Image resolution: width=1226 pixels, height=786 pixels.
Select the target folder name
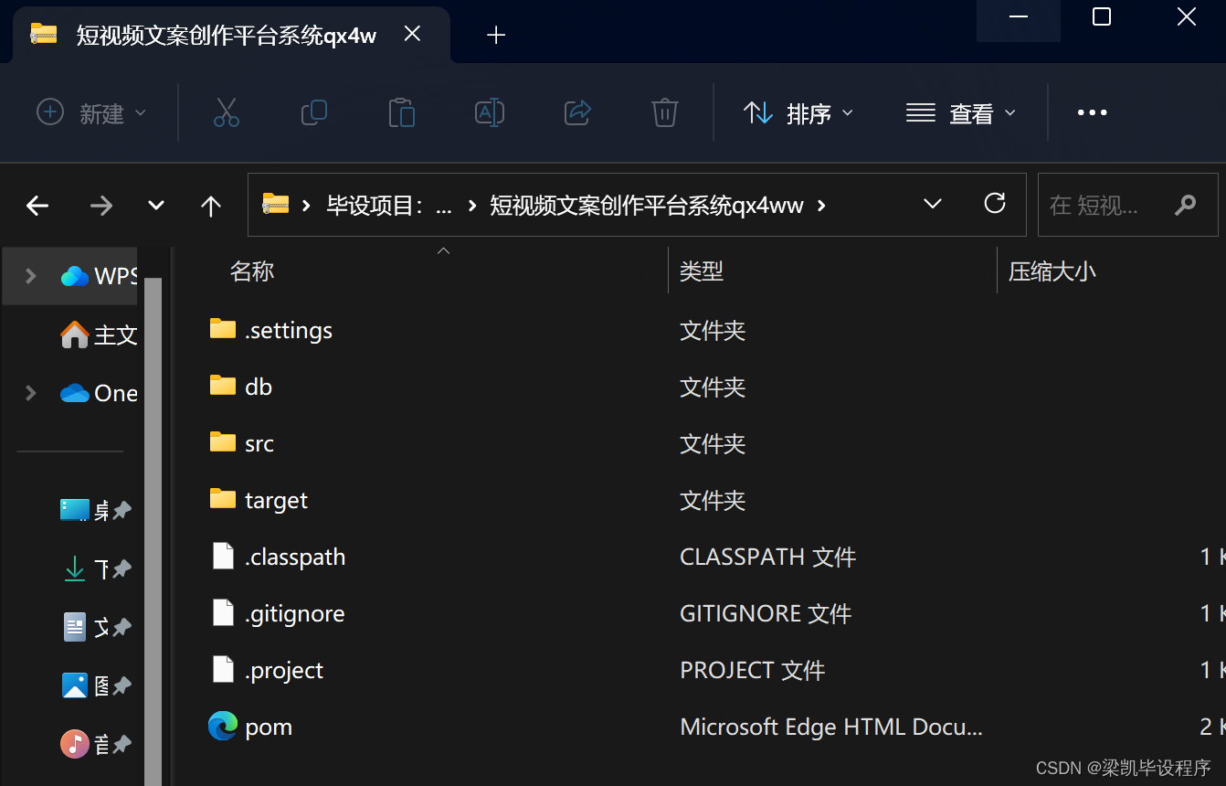276,500
